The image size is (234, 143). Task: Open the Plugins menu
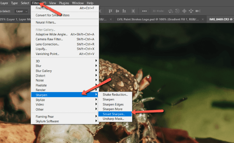(64, 3)
